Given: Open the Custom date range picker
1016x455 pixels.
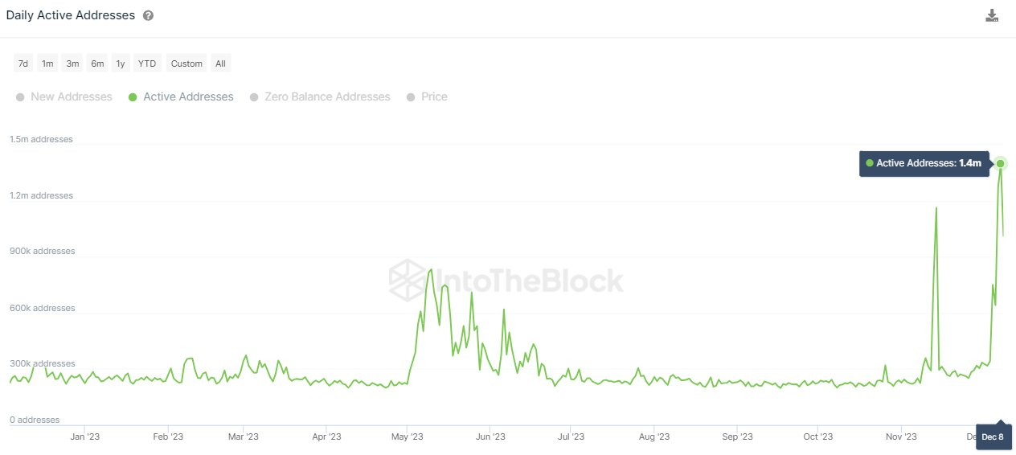Looking at the screenshot, I should tap(186, 64).
